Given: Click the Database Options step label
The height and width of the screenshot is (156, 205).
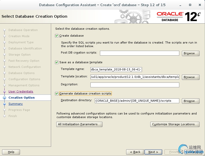Looking at the screenshot, I should (21, 73).
